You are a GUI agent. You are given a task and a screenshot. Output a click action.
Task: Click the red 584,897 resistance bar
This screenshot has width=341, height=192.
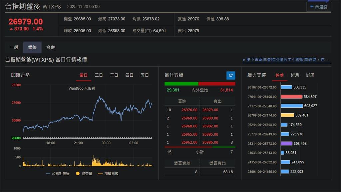pyautogui.click(x=291, y=97)
